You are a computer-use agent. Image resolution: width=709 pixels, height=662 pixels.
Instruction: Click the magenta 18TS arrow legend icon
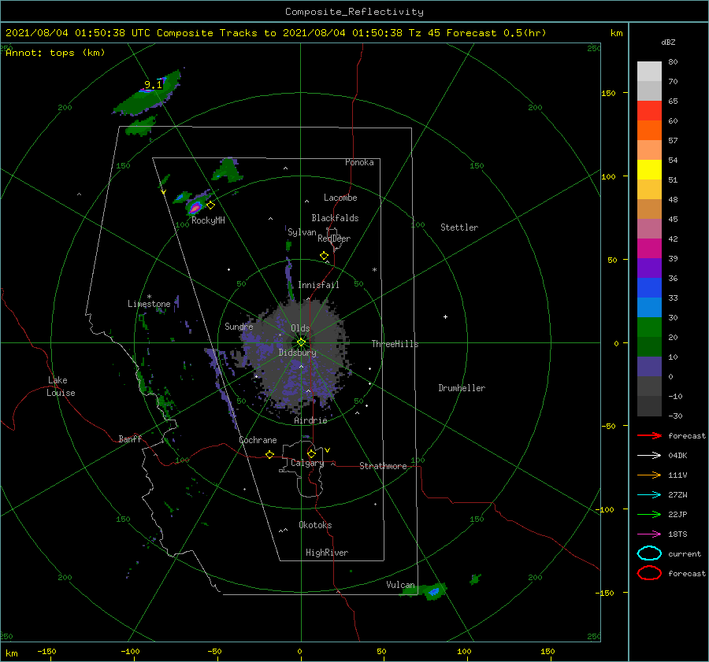coord(649,534)
